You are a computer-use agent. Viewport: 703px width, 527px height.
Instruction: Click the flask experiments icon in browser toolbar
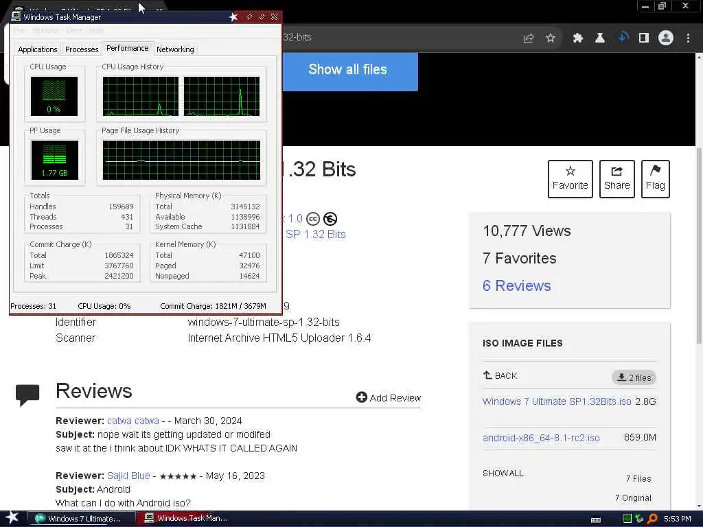click(600, 38)
